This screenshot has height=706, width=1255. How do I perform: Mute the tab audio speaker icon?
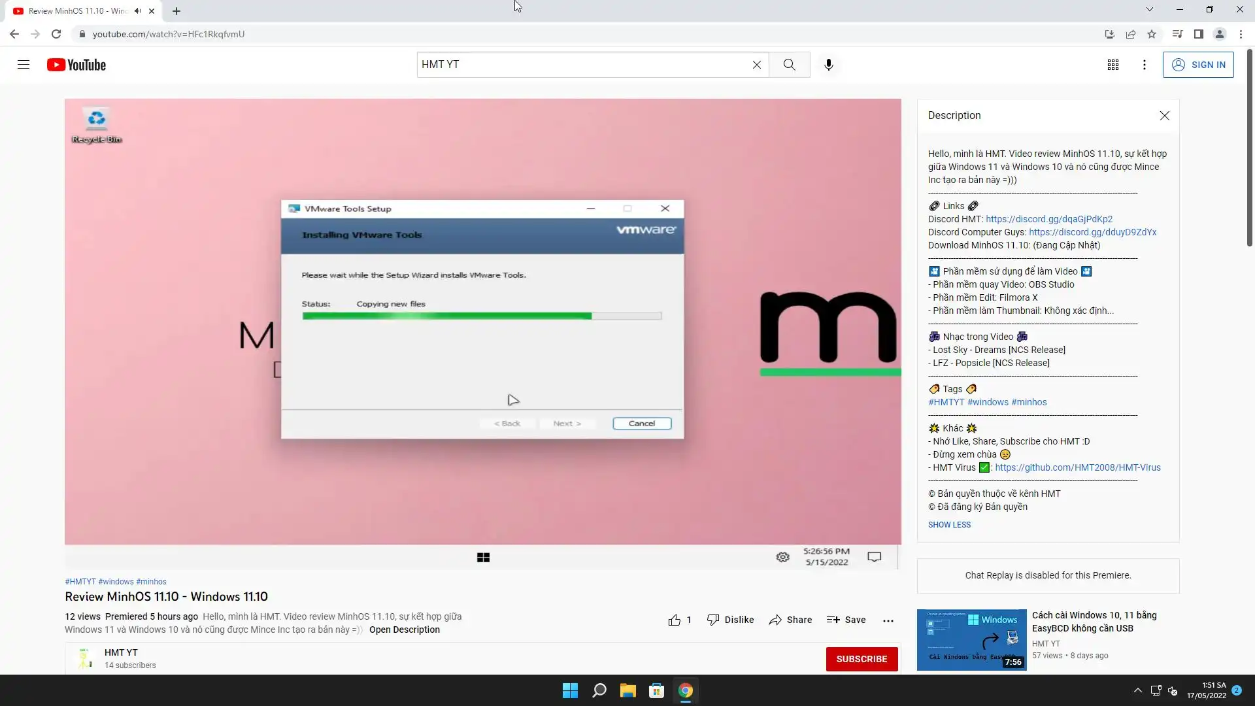137,11
